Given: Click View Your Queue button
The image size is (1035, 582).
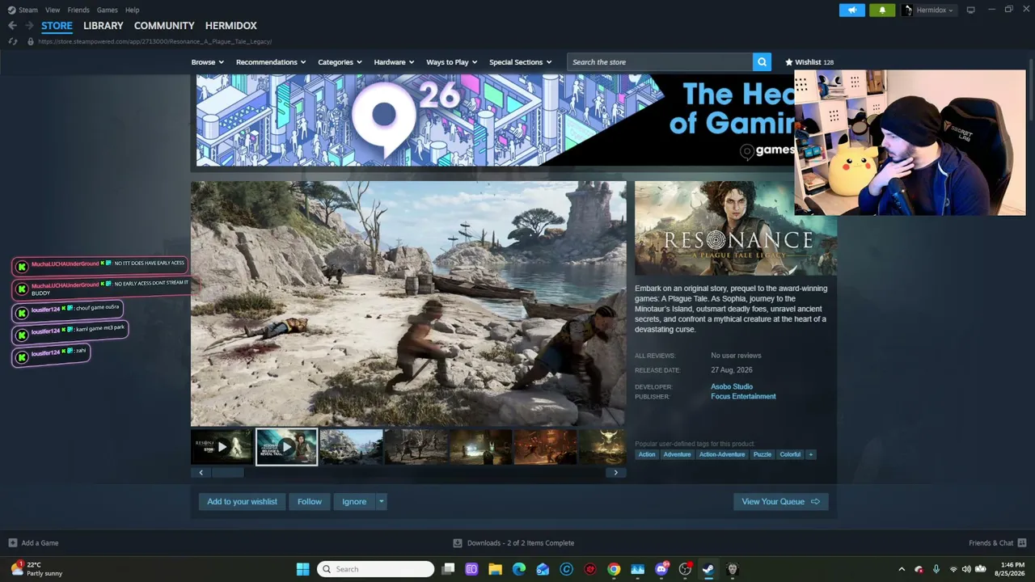Looking at the screenshot, I should [x=781, y=502].
